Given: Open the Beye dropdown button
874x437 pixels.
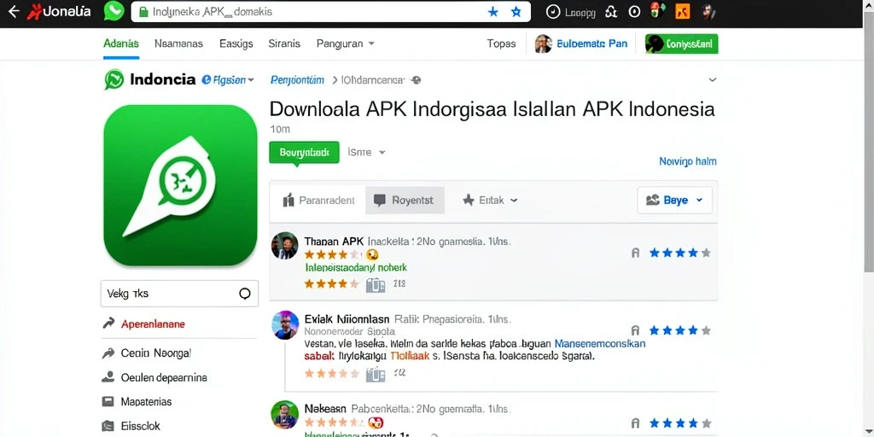Looking at the screenshot, I should click(x=674, y=200).
